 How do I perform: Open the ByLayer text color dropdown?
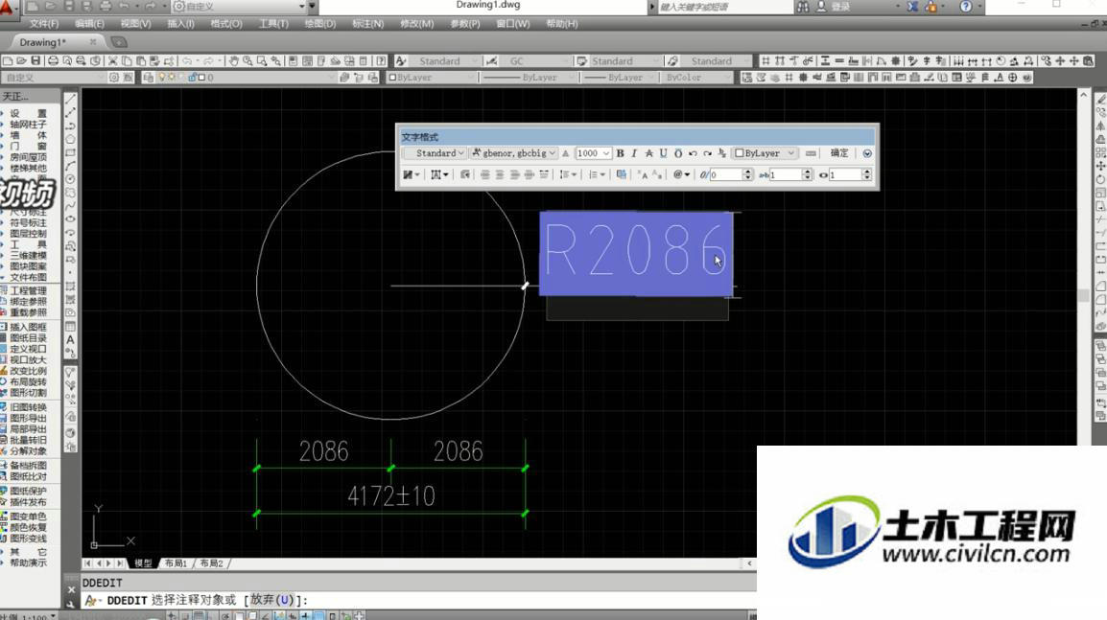coord(765,153)
